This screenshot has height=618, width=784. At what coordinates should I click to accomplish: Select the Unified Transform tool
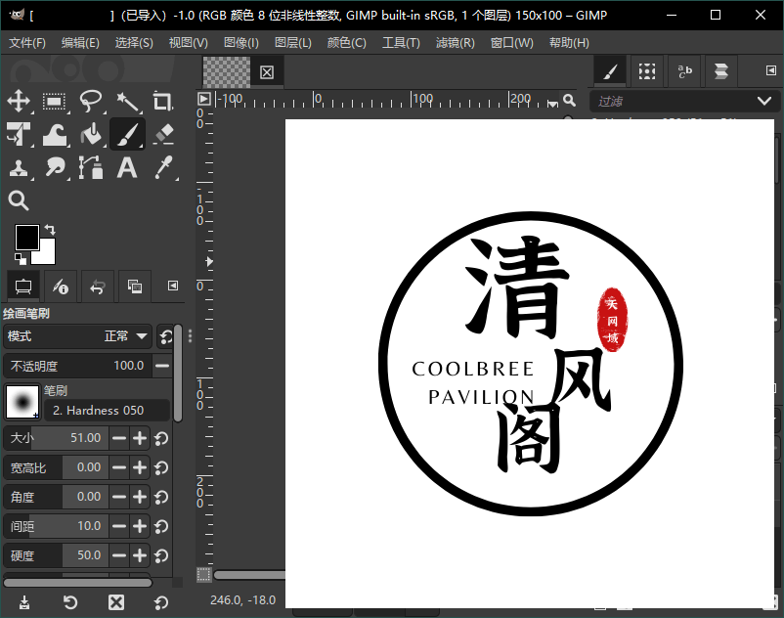(19, 134)
